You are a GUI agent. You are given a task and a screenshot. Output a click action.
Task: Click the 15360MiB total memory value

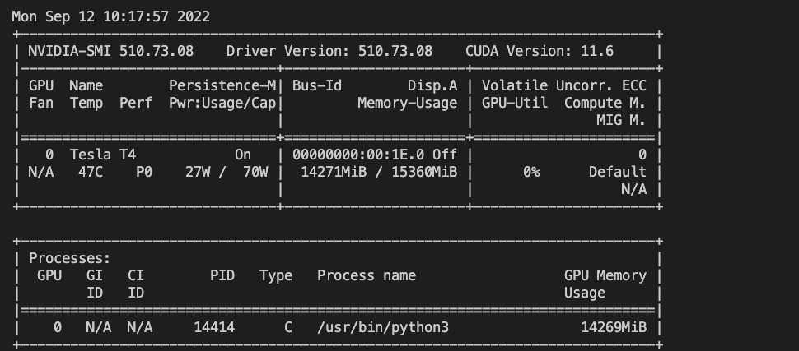[x=424, y=172]
